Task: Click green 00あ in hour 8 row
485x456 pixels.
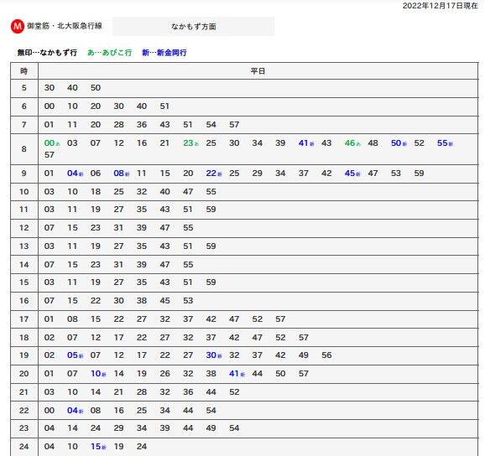Action: pyautogui.click(x=52, y=143)
